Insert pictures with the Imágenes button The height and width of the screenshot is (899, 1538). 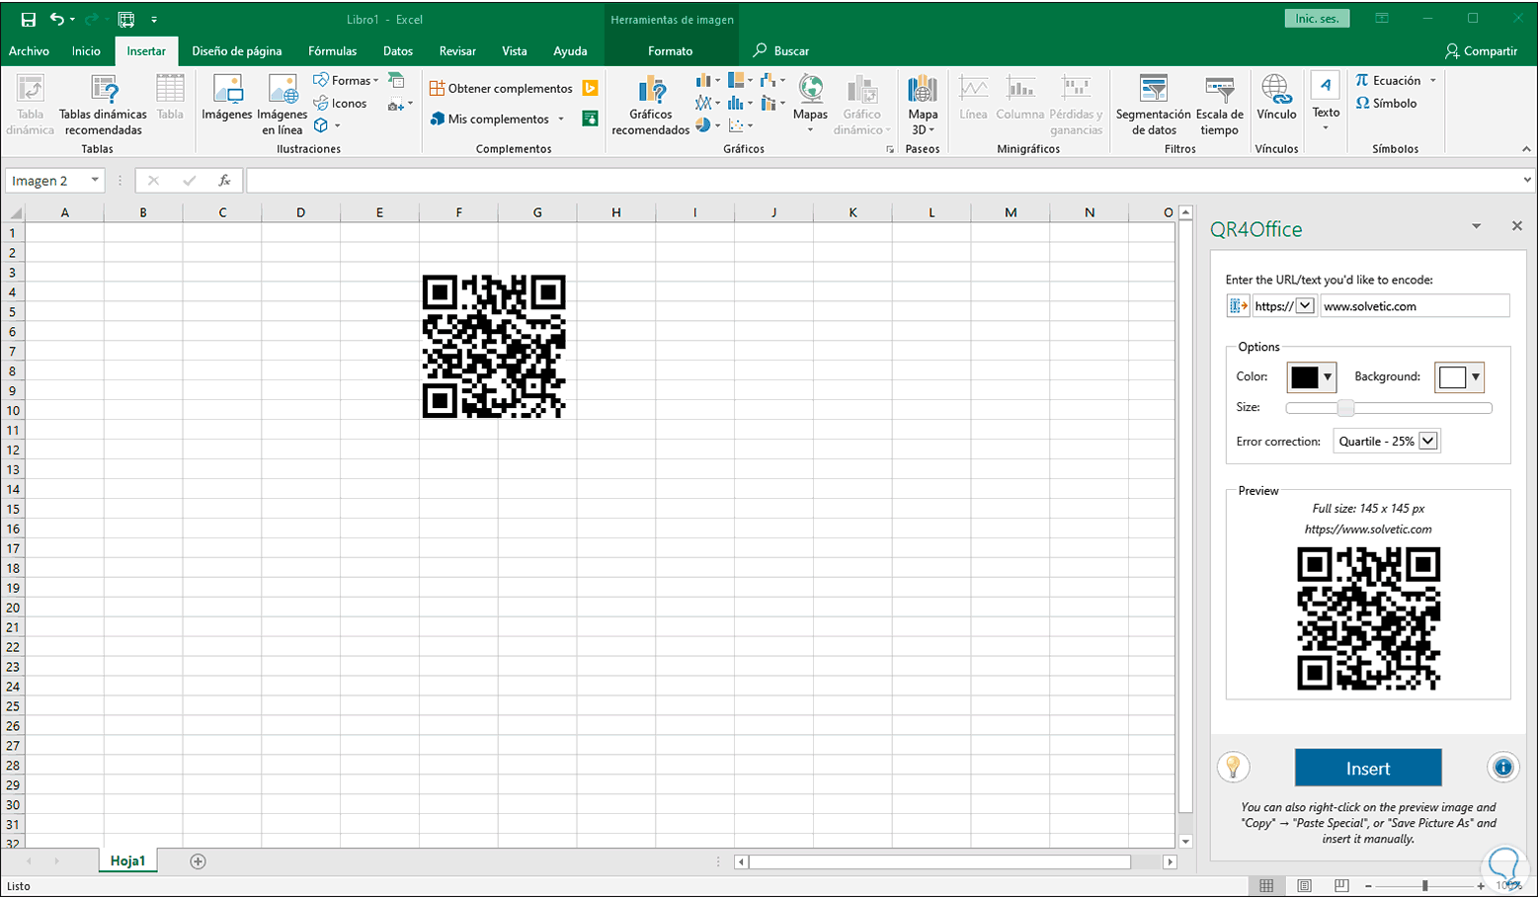(x=227, y=99)
